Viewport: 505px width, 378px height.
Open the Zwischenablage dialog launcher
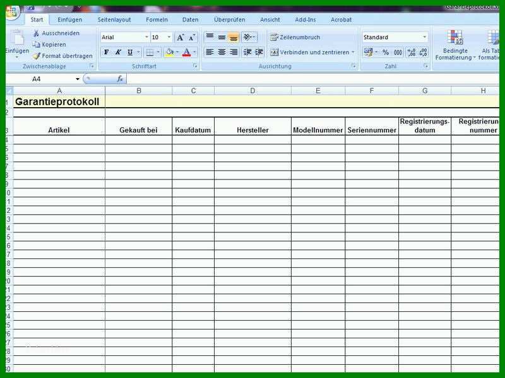[x=92, y=66]
